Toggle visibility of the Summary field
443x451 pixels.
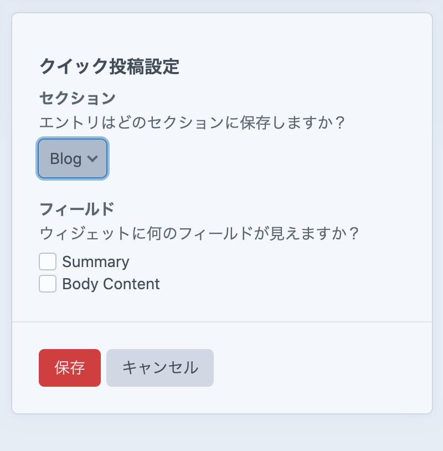(x=48, y=261)
